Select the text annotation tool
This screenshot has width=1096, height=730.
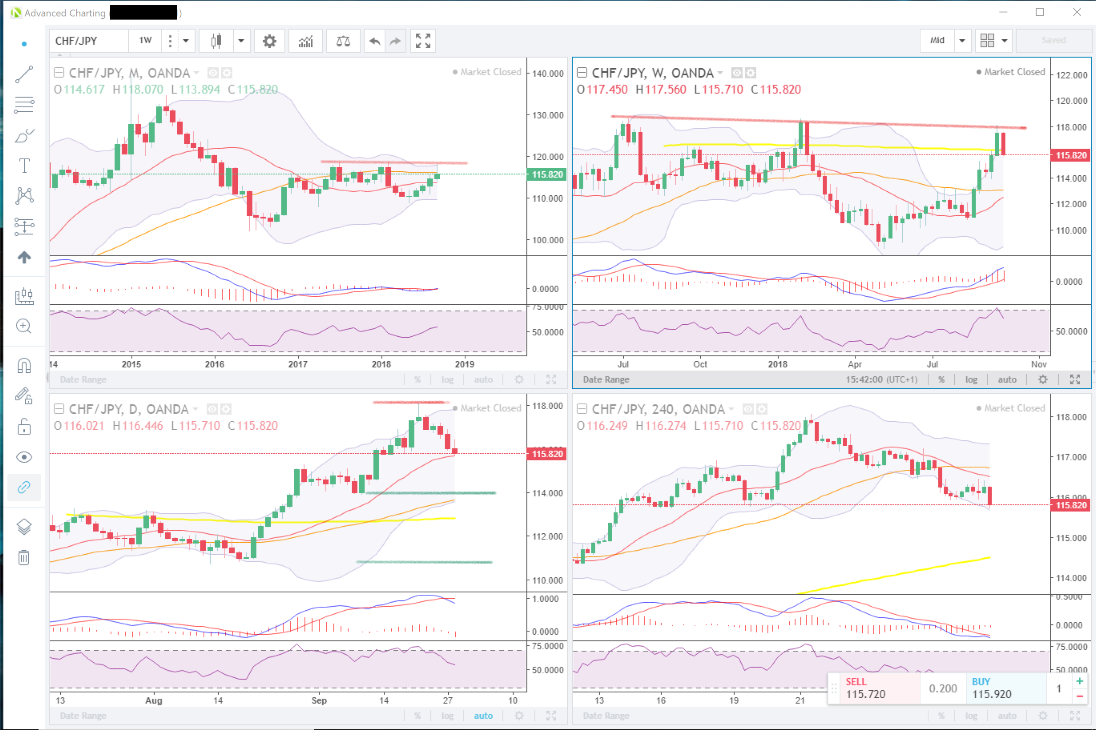coord(24,166)
